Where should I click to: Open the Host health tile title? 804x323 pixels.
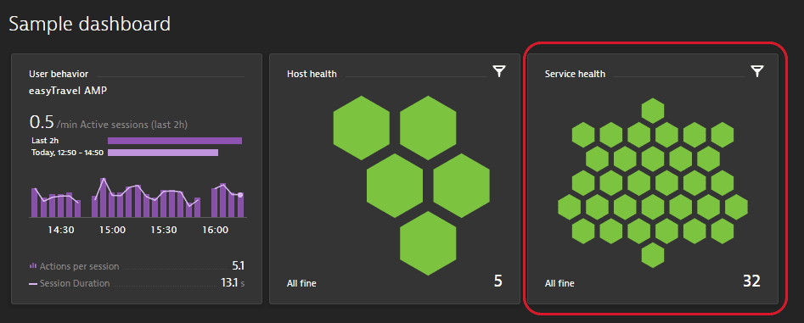click(x=312, y=75)
